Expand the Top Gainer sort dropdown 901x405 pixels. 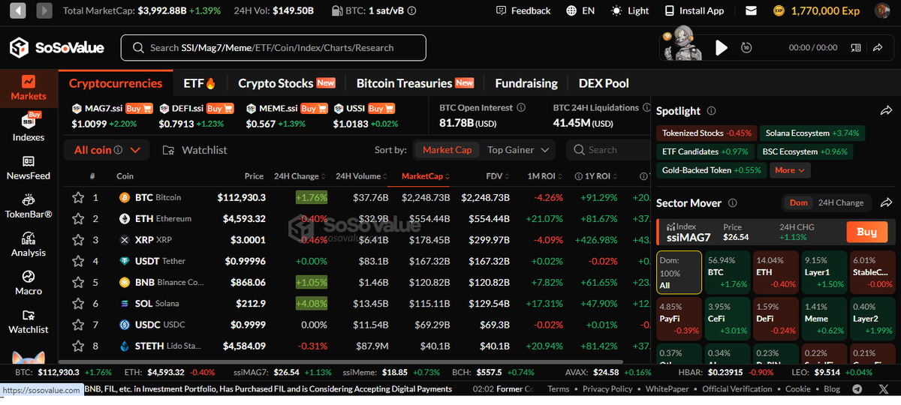(x=518, y=150)
